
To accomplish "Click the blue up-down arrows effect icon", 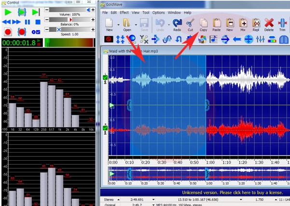I will tap(120, 39).
